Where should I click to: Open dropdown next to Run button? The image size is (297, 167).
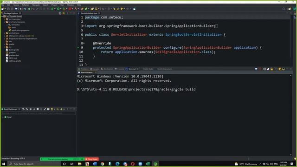click(x=60, y=9)
